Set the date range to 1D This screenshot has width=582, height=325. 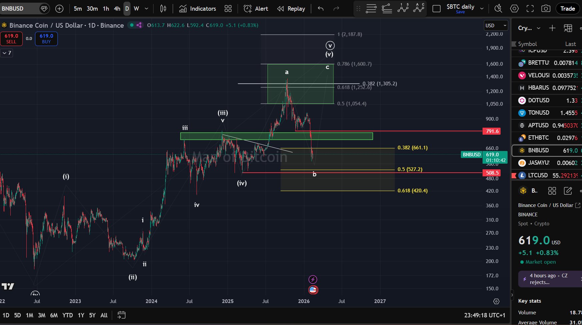(x=6, y=315)
